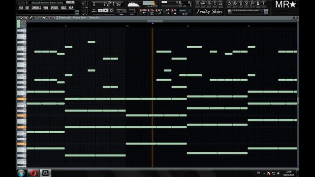
Task: Open the Browser view icon
Action: coord(215,3)
